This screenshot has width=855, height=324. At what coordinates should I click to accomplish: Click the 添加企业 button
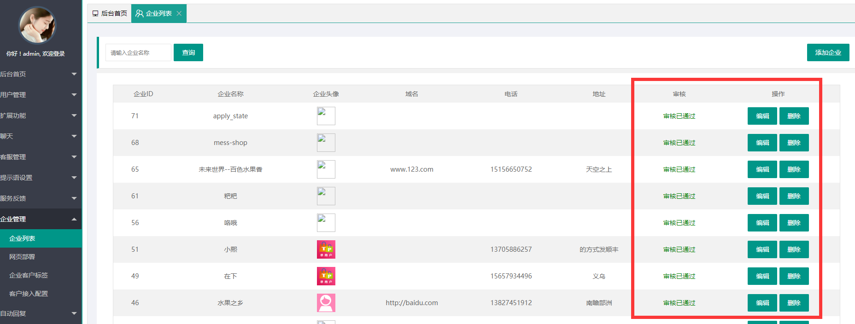828,52
